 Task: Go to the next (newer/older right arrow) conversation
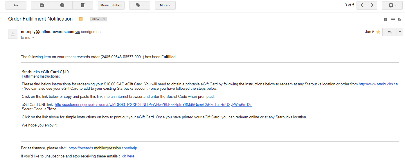372,5
